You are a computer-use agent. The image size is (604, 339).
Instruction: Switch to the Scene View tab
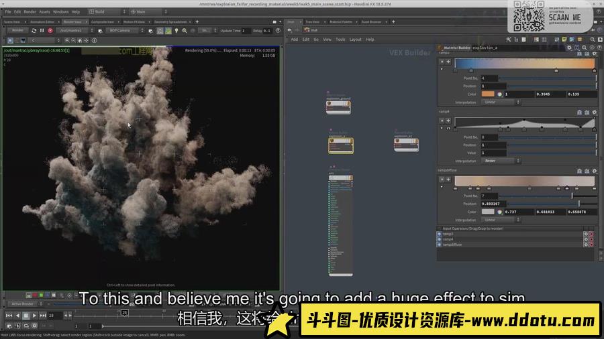click(12, 22)
